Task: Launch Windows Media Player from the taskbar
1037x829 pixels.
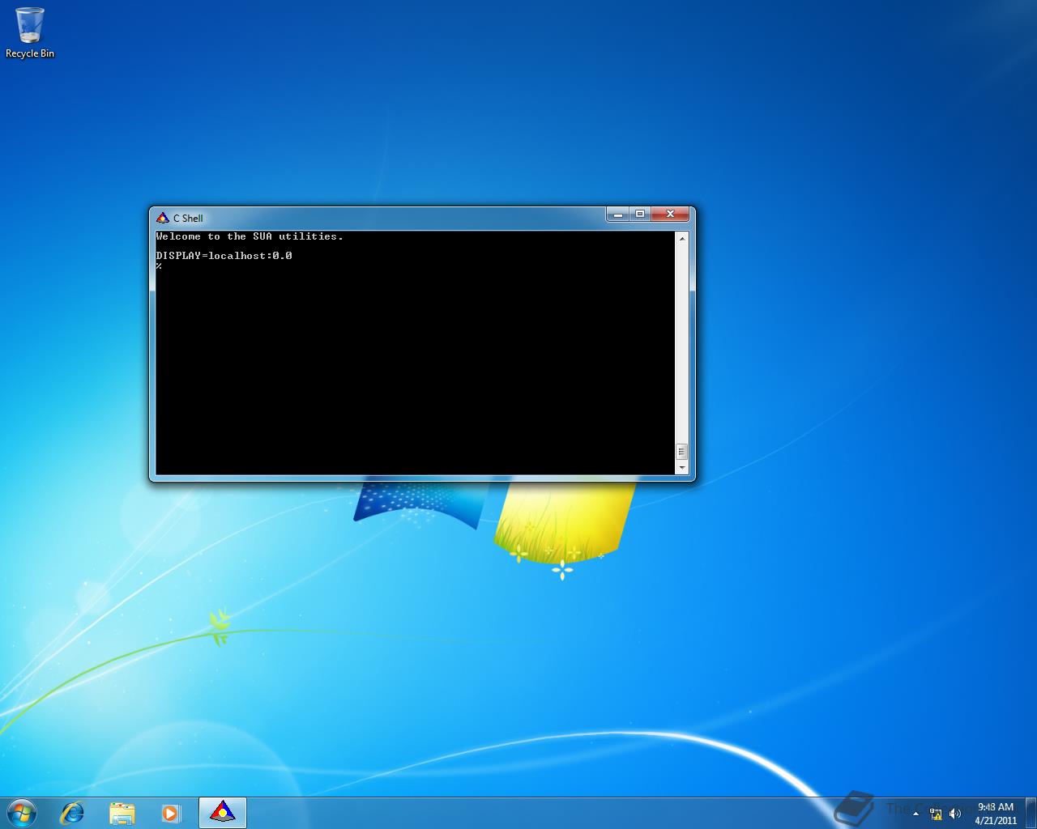Action: (170, 812)
